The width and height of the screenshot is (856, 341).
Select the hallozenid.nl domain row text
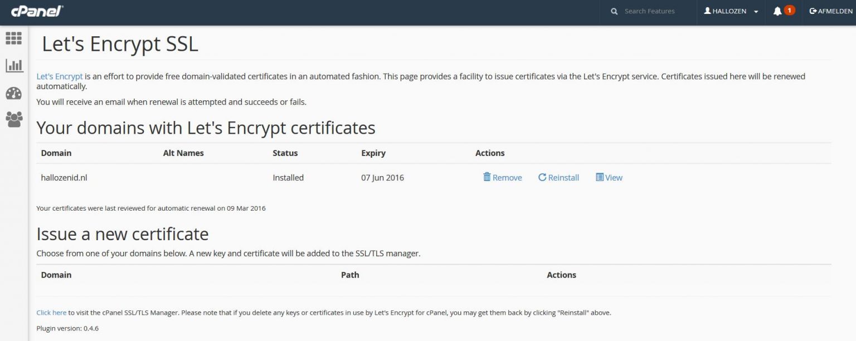coord(64,178)
